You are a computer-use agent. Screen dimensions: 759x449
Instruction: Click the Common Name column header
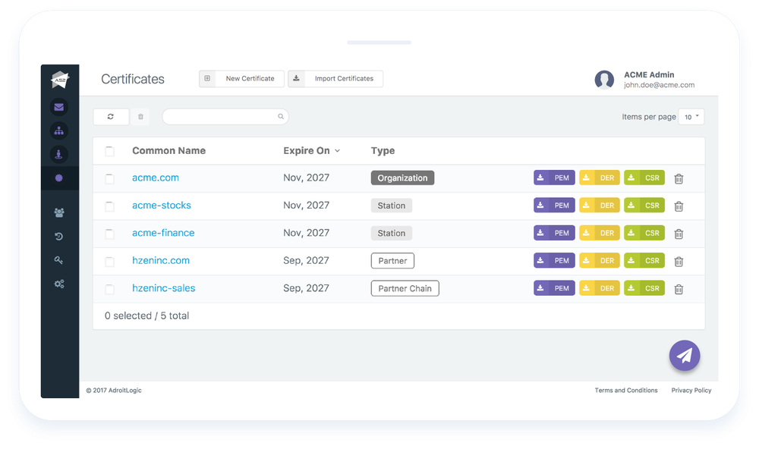coord(169,150)
